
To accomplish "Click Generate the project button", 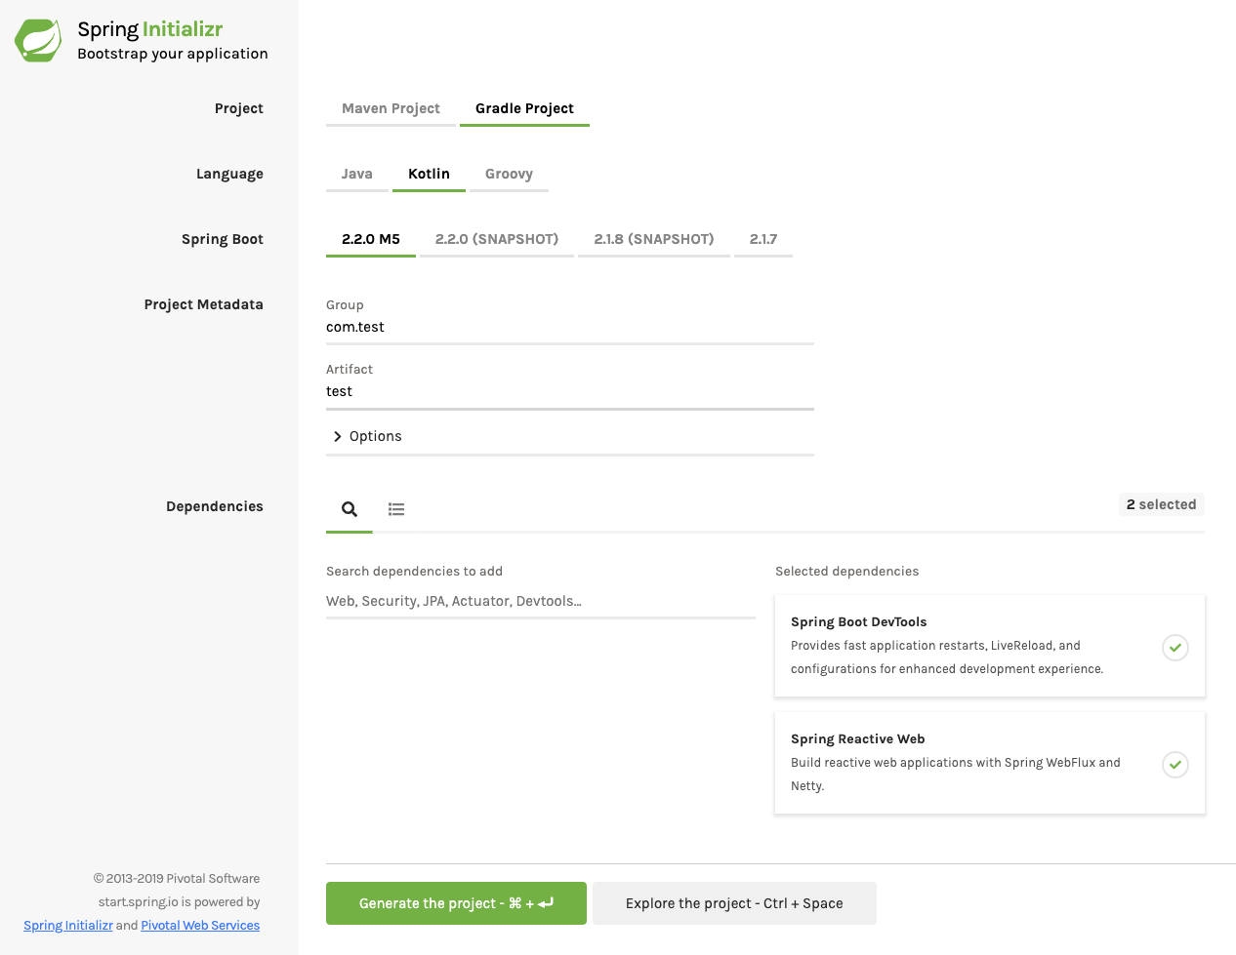I will (x=456, y=903).
